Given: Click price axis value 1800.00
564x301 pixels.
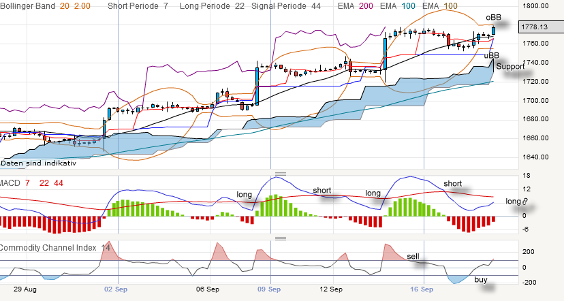Looking at the screenshot, I should coord(535,5).
